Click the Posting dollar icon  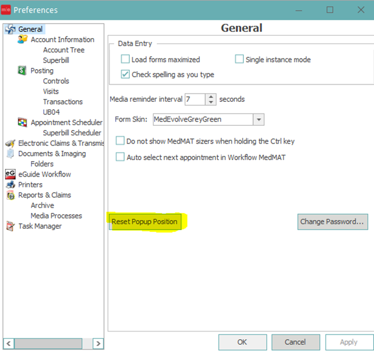point(23,71)
